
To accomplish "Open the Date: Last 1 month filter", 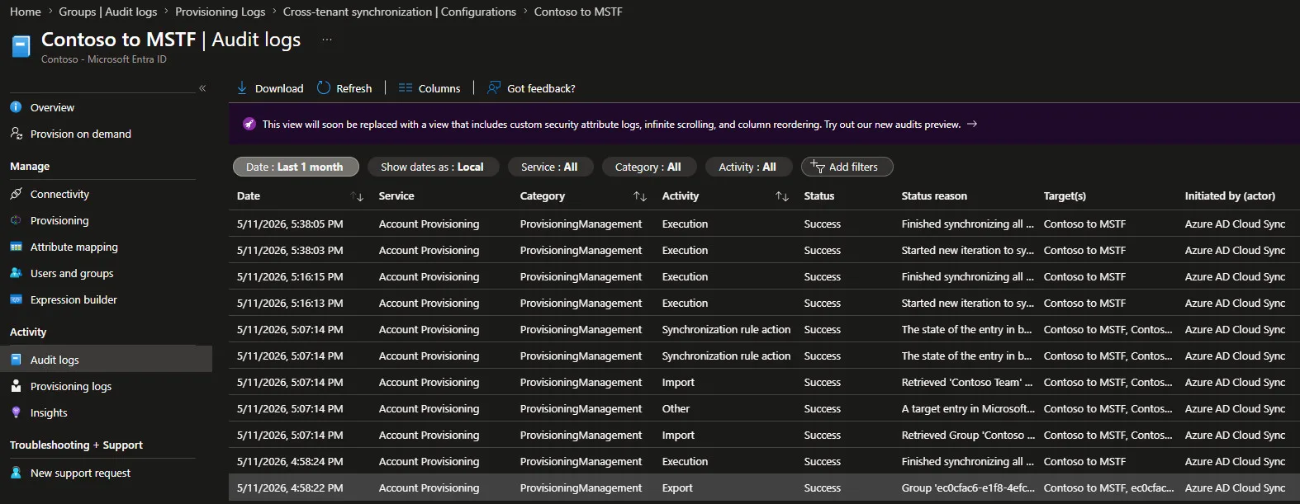I will tap(296, 167).
